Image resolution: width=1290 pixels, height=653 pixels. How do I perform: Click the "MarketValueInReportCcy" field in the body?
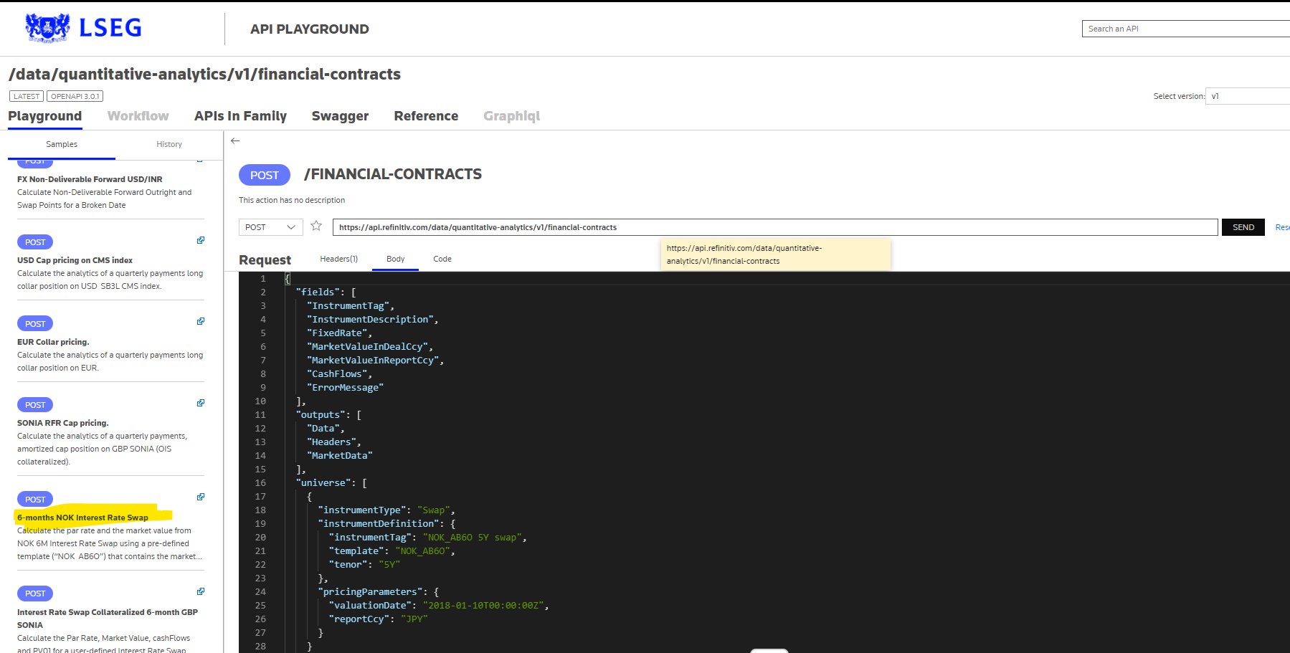coord(375,360)
